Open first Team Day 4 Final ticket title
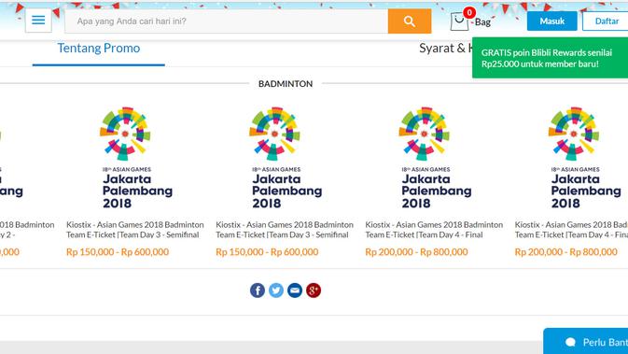Viewport: 628px width, 354px height. pyautogui.click(x=434, y=230)
